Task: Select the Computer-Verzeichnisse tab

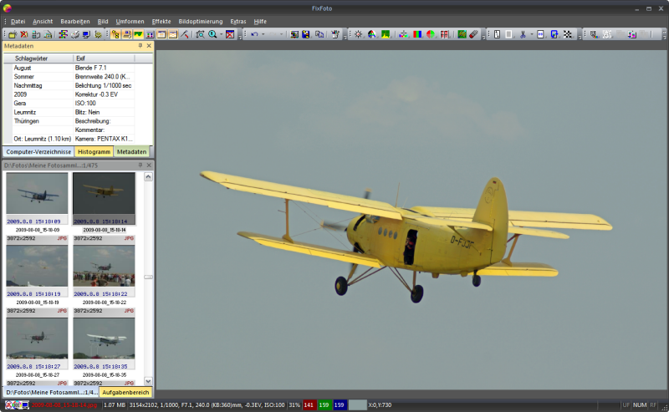Action: click(x=38, y=152)
